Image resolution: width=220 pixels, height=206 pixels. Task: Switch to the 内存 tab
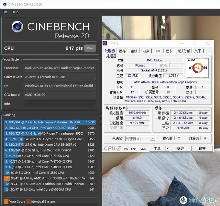tap(146, 51)
